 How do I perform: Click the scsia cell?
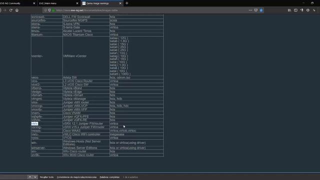point(136,20)
